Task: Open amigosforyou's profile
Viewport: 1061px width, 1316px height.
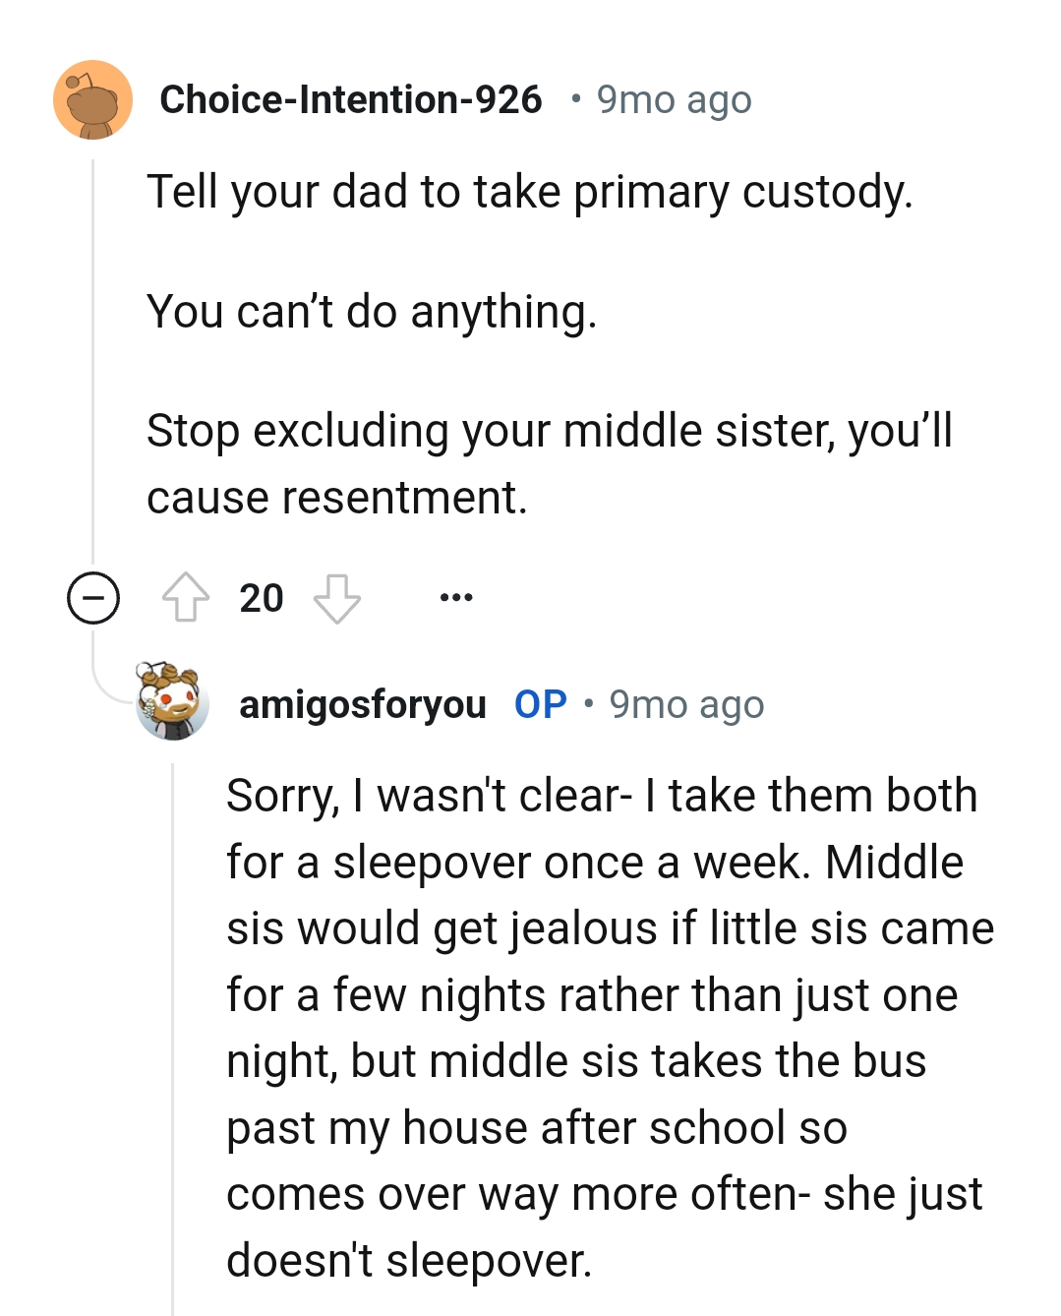Action: click(362, 703)
